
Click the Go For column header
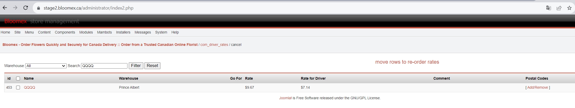click(x=236, y=78)
